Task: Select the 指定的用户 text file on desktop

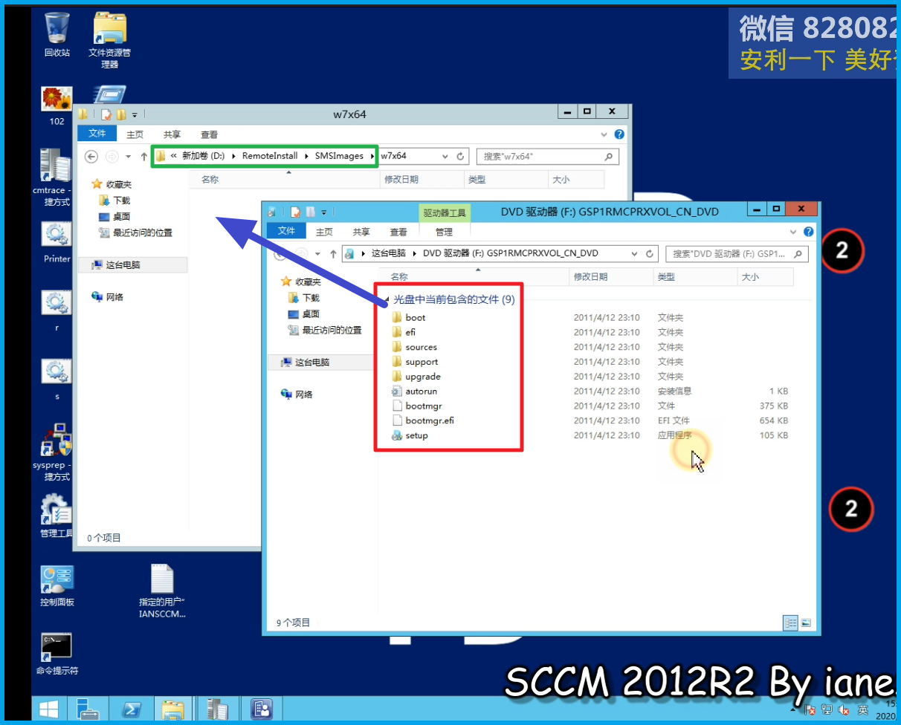Action: 162,591
